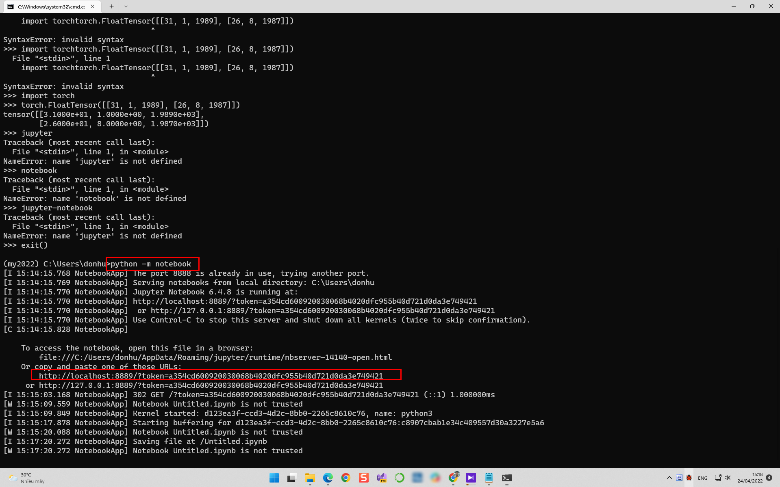Launch Google Chrome from the taskbar
The width and height of the screenshot is (780, 487).
point(345,478)
